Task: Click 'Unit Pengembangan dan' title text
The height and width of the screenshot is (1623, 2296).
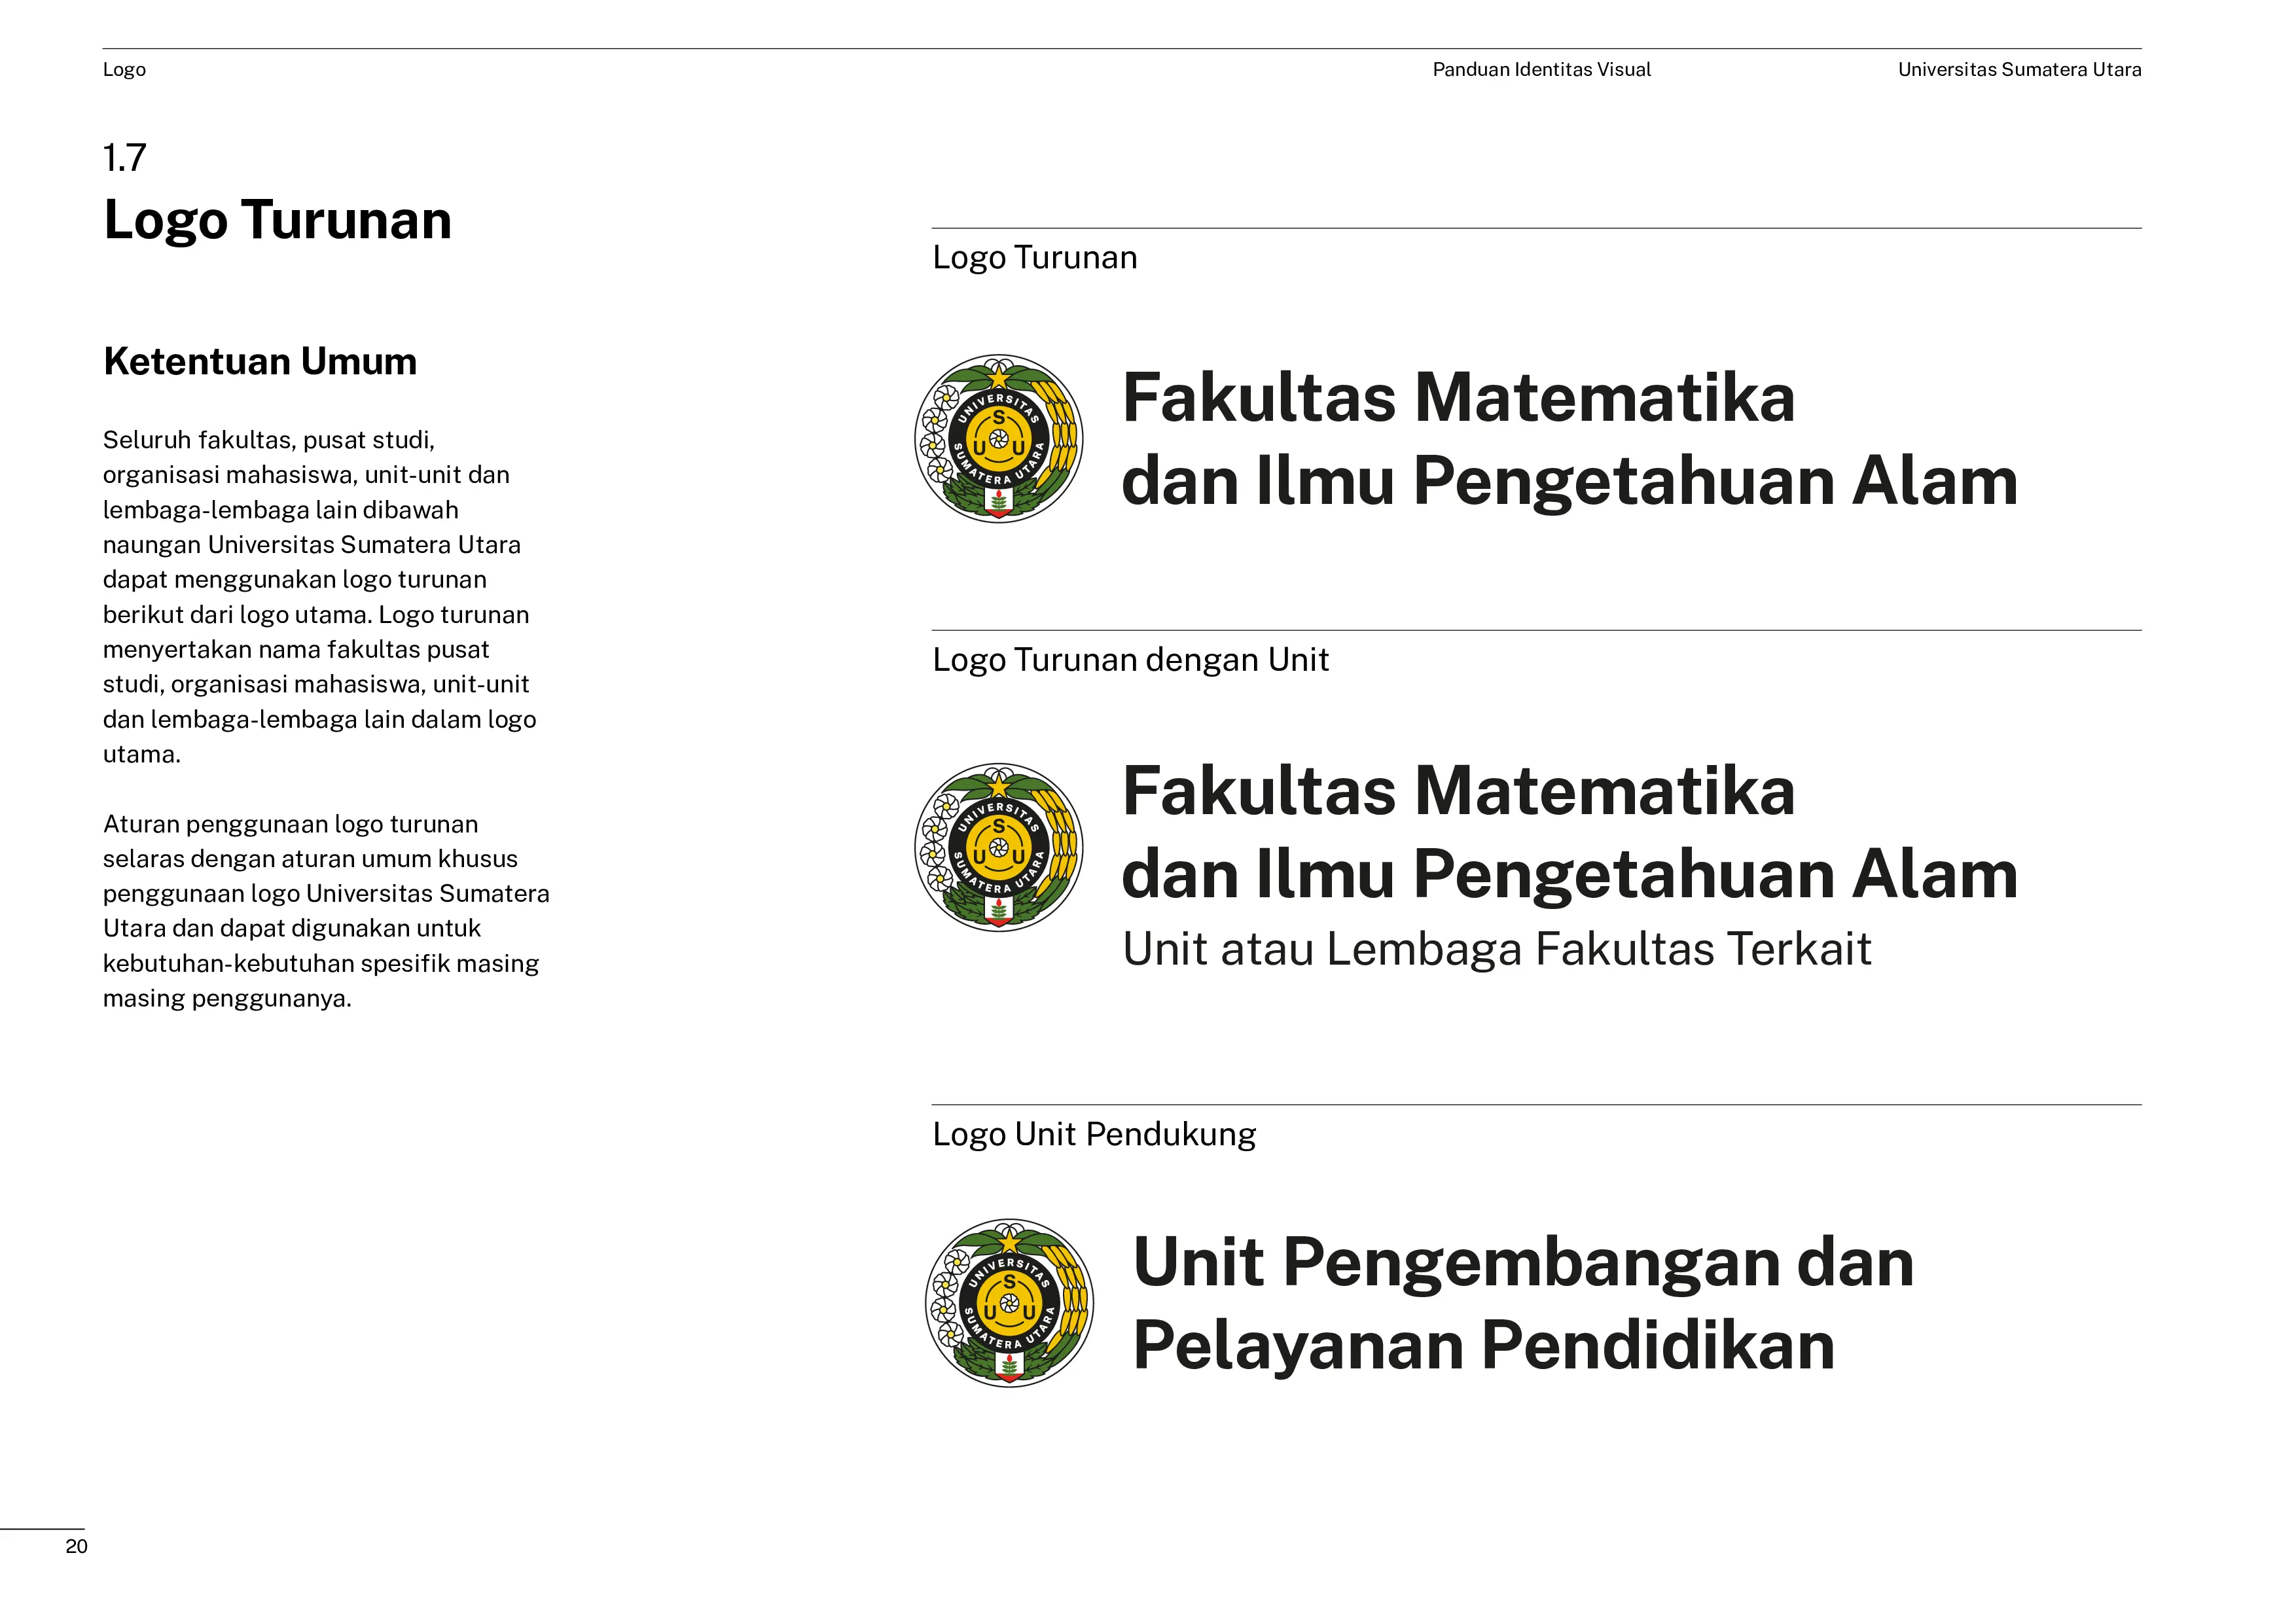Action: 1522,1262
